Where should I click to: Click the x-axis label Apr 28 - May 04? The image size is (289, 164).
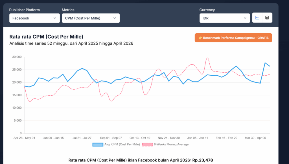pos(25,138)
